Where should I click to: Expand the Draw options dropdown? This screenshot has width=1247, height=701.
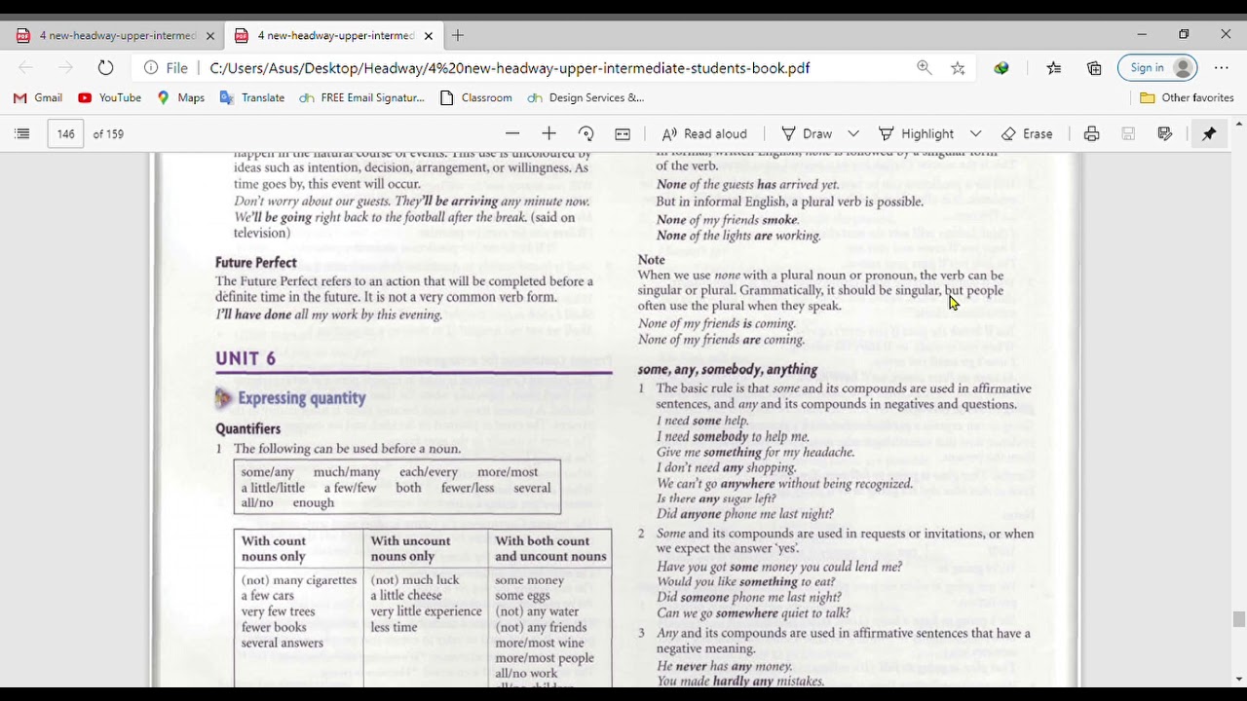pyautogui.click(x=853, y=134)
